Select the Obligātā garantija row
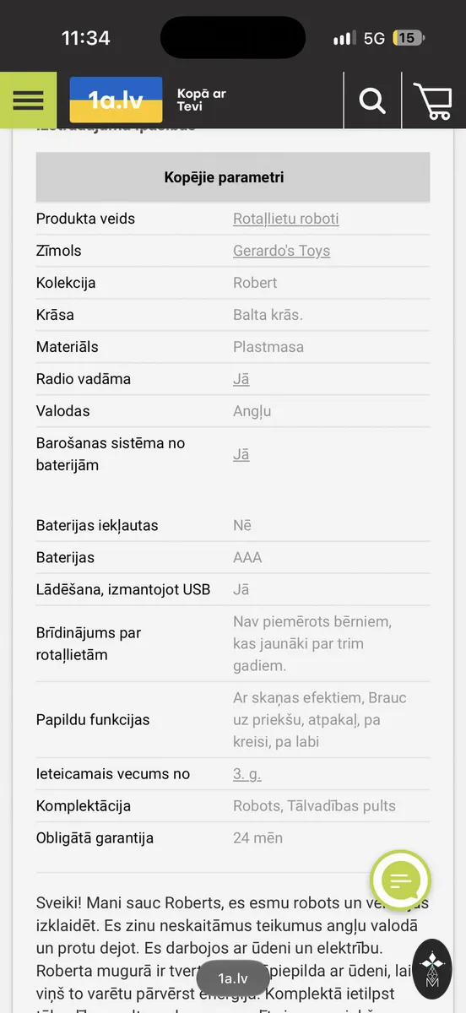 point(233,838)
